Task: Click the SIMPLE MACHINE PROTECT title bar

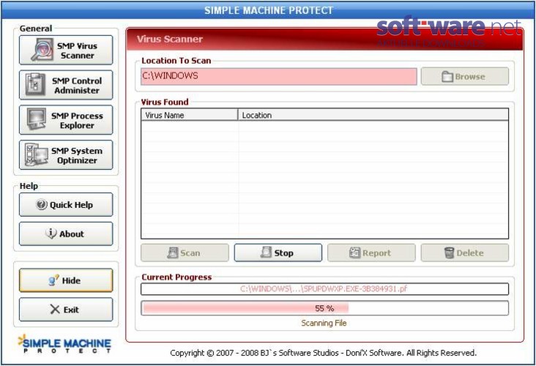Action: (268, 10)
